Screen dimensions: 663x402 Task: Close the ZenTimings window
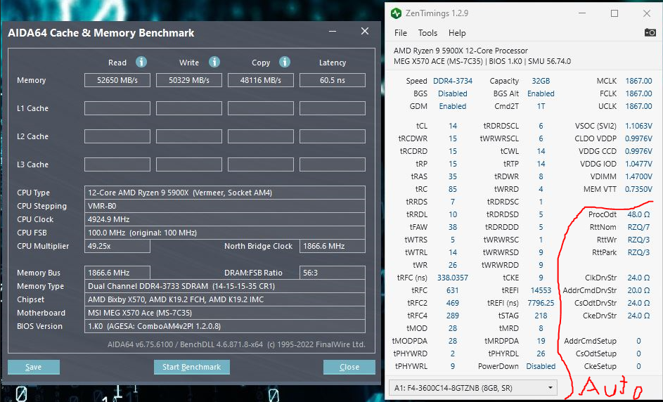[x=647, y=13]
